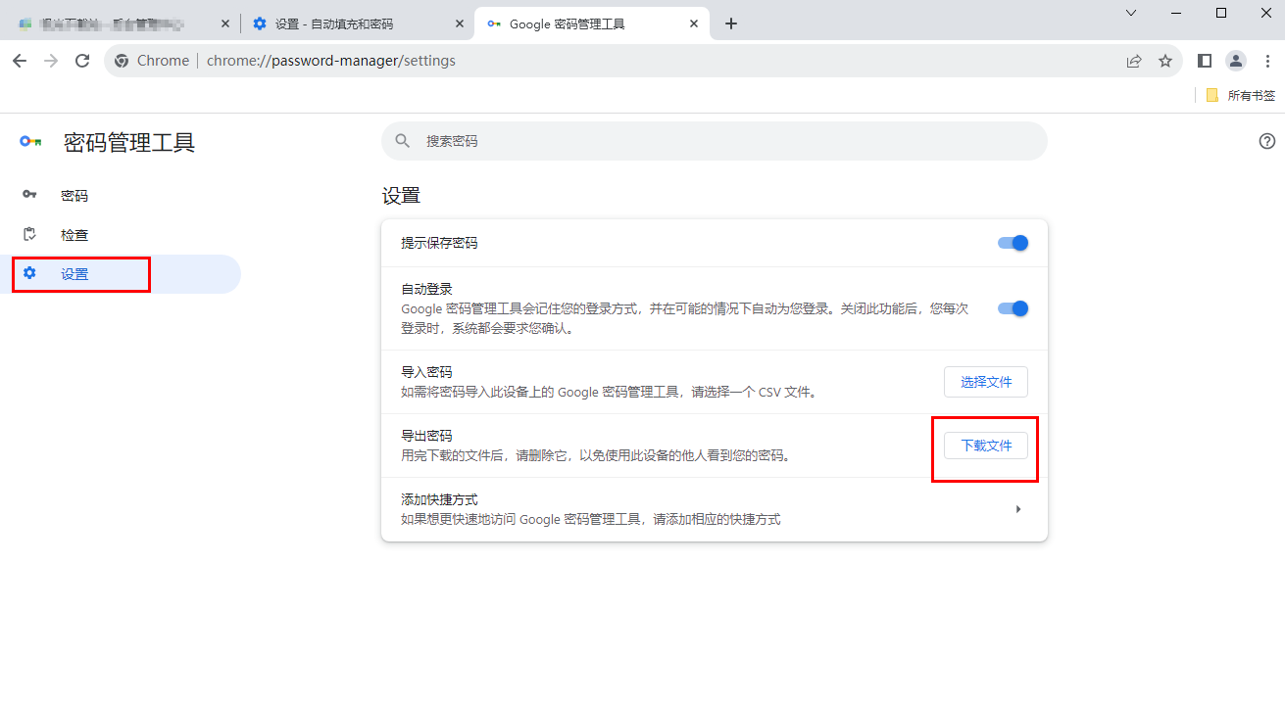The image size is (1285, 705).
Task: Bookmark this page with the star icon
Action: coord(1165,61)
